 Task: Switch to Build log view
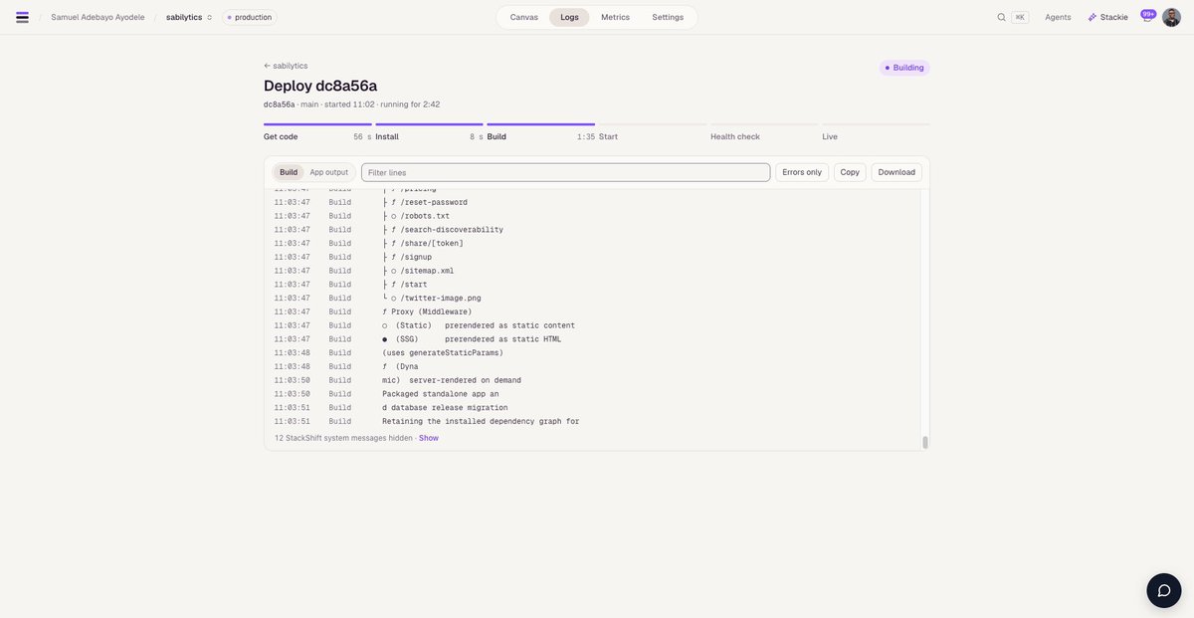click(x=289, y=172)
